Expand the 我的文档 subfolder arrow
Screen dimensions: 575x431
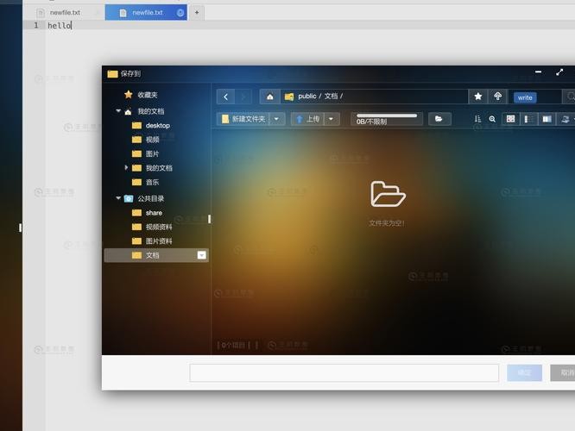(126, 168)
